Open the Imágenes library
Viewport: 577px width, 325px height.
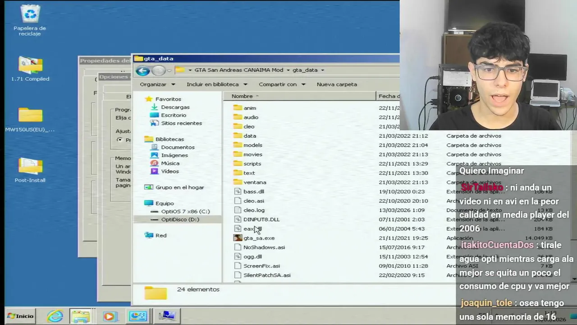tap(174, 155)
